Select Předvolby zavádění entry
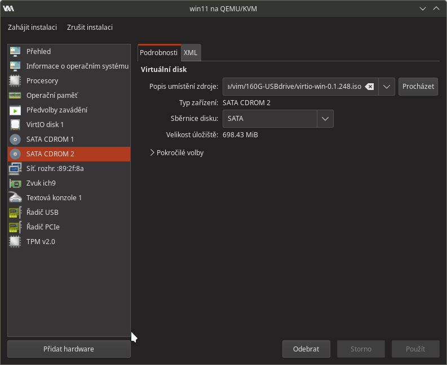Screen dimensions: 447x365 [69, 110]
